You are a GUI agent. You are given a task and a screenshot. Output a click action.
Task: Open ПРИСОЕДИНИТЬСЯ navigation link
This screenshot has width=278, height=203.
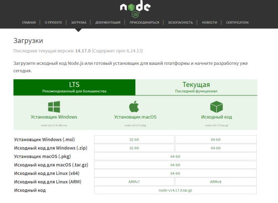[144, 23]
